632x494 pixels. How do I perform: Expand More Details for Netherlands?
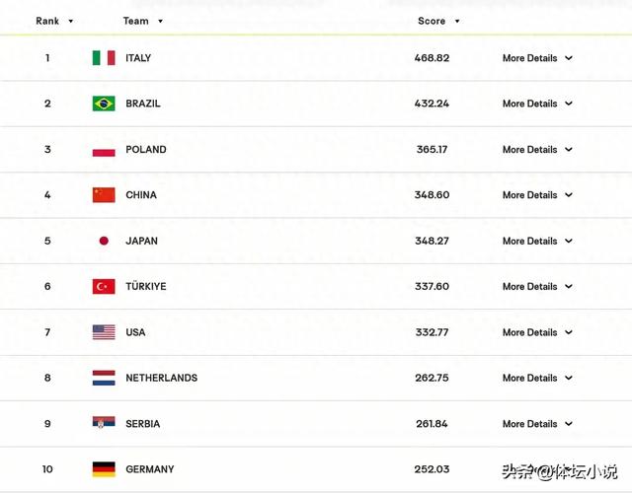click(x=537, y=378)
